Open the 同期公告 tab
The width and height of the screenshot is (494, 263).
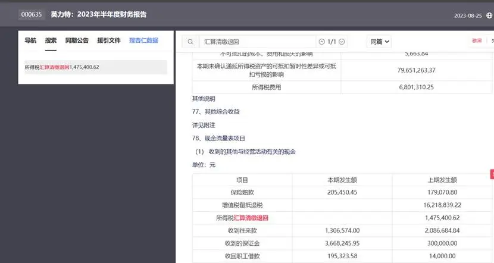pos(77,40)
